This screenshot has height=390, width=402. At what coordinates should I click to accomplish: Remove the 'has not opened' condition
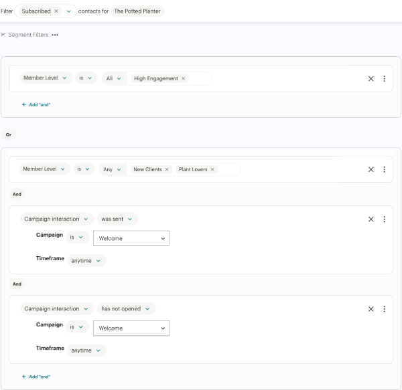pos(371,308)
